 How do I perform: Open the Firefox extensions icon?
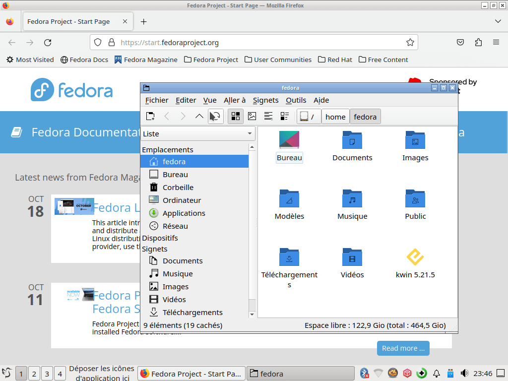478,43
